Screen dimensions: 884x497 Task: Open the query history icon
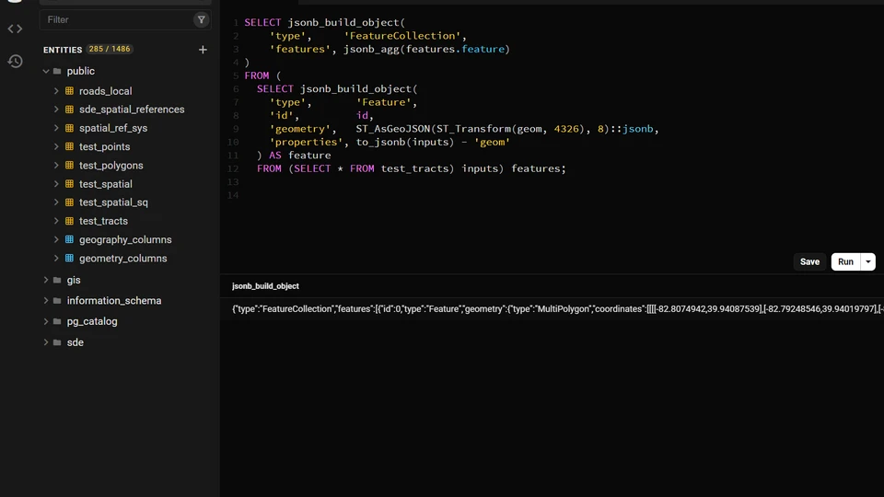[x=16, y=61]
